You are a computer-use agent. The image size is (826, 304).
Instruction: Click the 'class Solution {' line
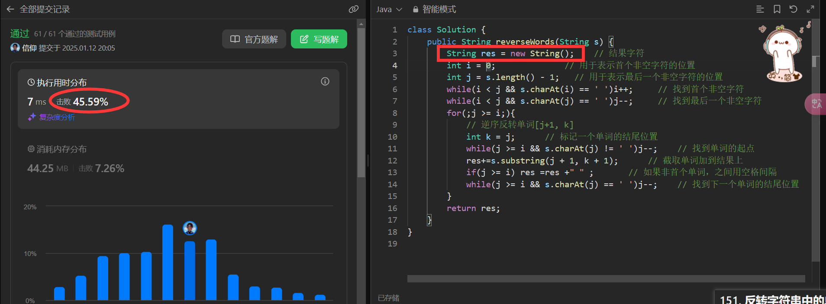[x=446, y=29]
